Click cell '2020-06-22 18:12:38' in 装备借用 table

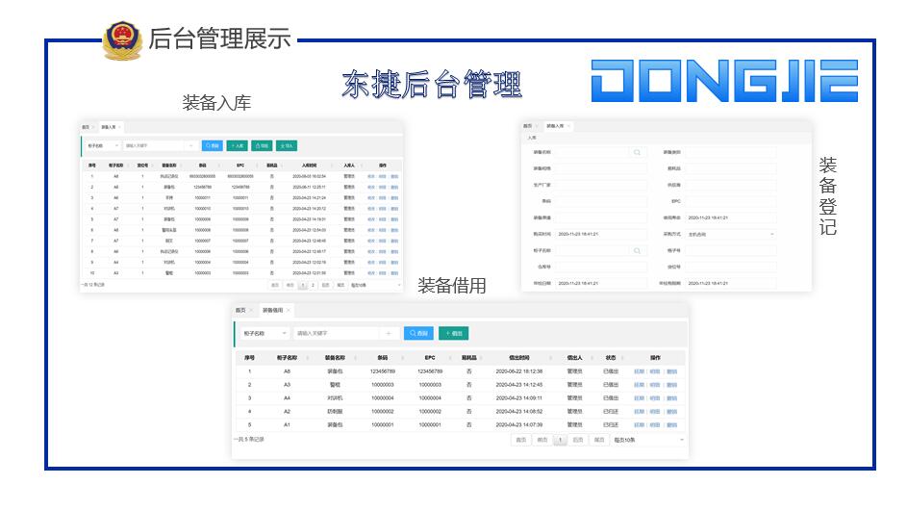tap(518, 371)
